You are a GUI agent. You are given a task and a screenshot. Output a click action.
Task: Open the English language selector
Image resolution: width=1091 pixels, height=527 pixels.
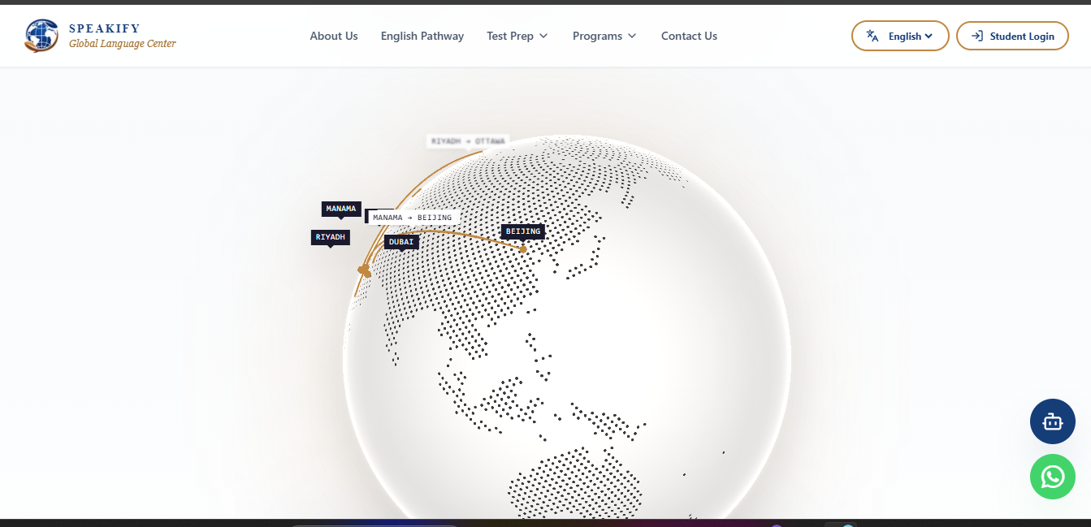900,36
